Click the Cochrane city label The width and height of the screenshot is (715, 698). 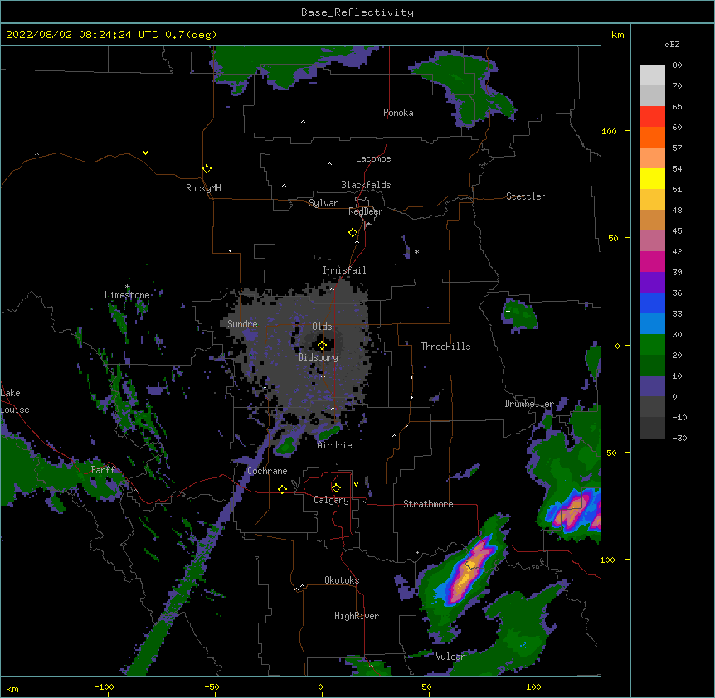pos(267,471)
